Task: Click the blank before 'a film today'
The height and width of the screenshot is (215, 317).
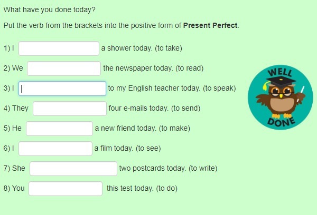Action: tap(55, 149)
